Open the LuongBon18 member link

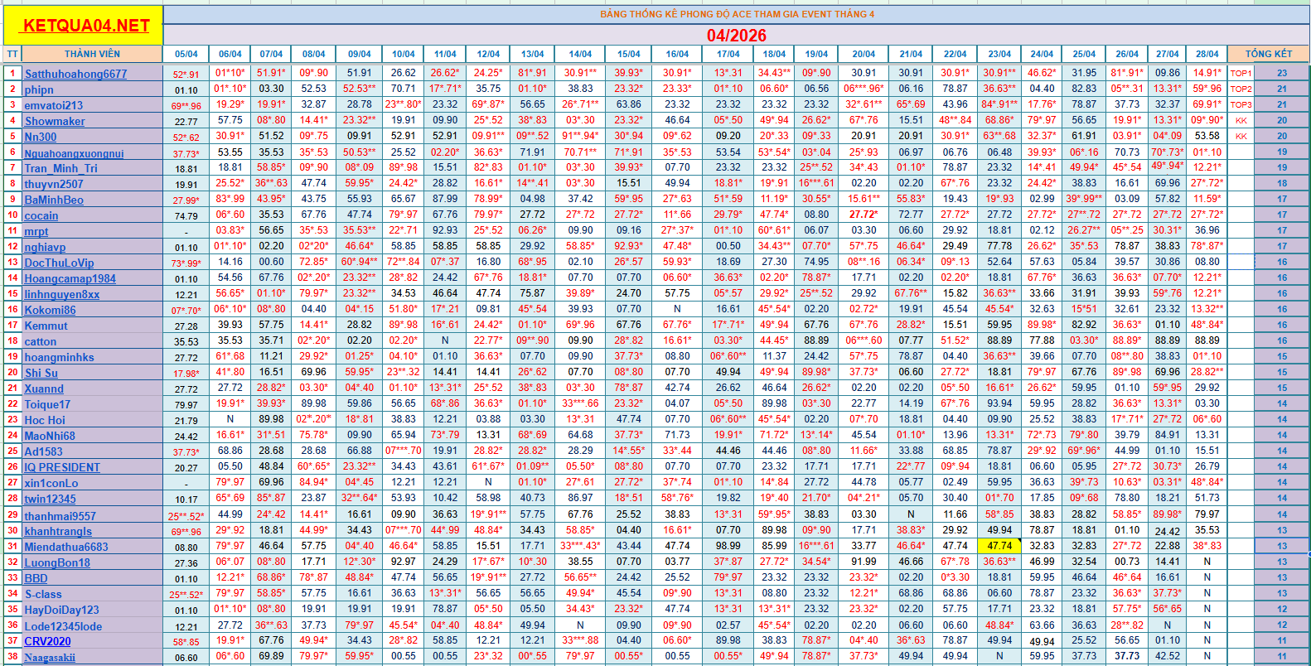(x=57, y=562)
